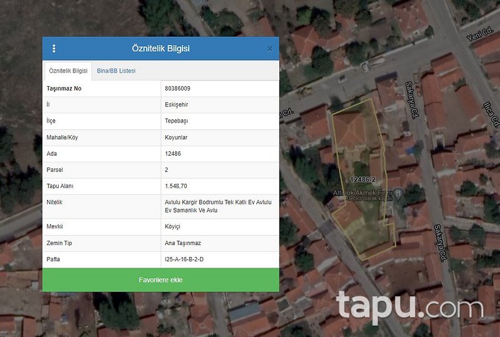500x337 pixels.
Task: Click the Zemin Tip value Ana Taşınmaz
Action: pyautogui.click(x=182, y=243)
